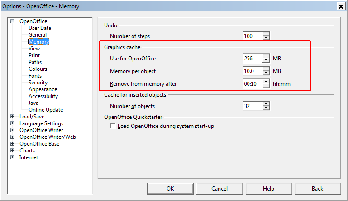The height and width of the screenshot is (201, 348).
Task: Click the Cancel button
Action: pos(219,189)
